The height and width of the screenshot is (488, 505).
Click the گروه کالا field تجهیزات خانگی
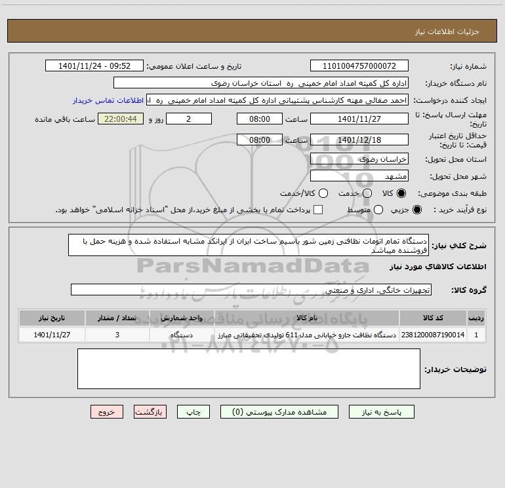pyautogui.click(x=251, y=290)
